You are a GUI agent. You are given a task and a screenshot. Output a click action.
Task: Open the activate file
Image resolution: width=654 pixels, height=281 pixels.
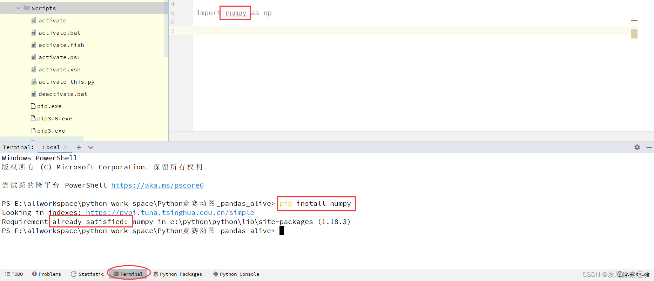click(x=52, y=21)
